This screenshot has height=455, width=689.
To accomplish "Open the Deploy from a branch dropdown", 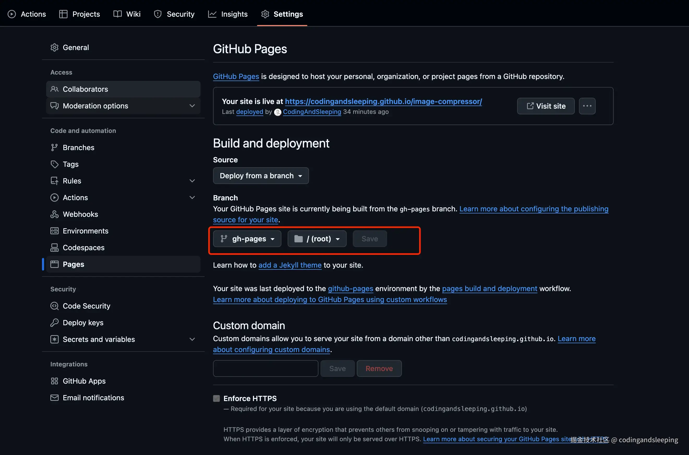I will (261, 176).
